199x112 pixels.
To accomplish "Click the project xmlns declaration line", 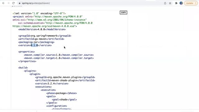I will [x=48, y=16].
